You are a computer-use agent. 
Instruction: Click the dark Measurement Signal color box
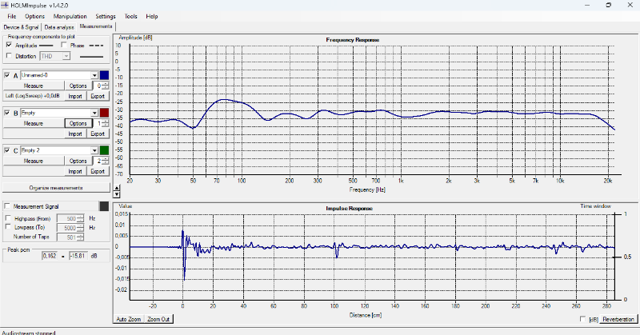[x=104, y=206]
